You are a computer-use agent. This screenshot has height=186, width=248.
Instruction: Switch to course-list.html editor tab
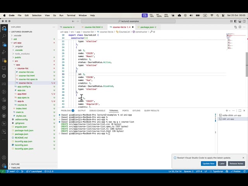coord(92,27)
